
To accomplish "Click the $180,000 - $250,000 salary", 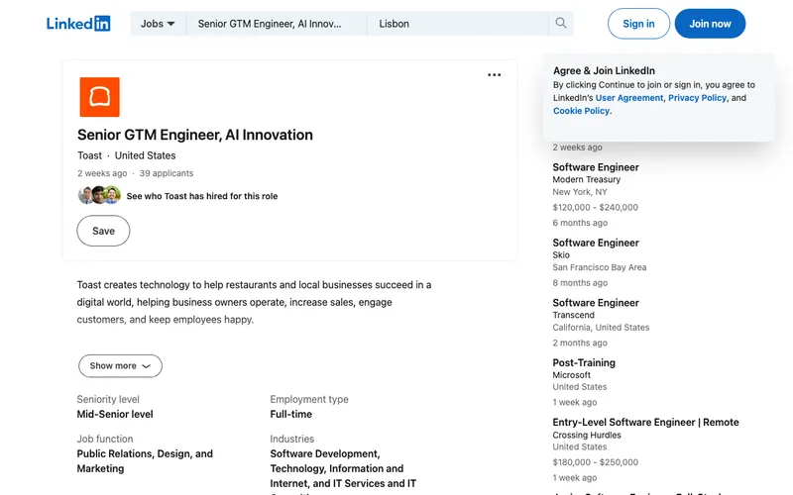I will point(596,462).
